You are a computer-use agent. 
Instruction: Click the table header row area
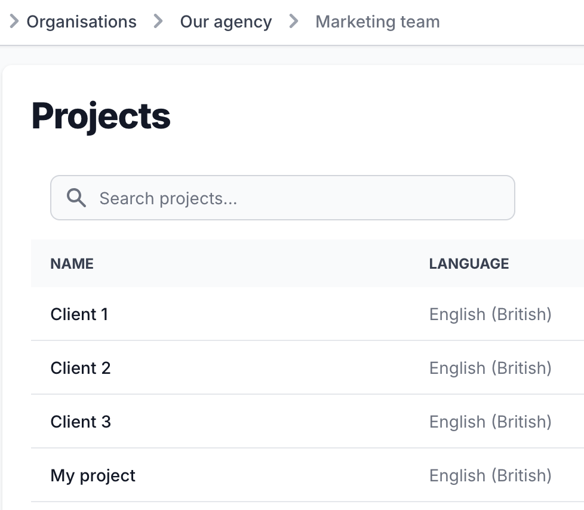pyautogui.click(x=269, y=263)
